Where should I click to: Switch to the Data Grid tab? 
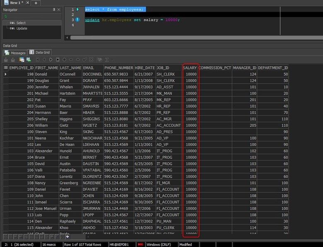(40, 53)
